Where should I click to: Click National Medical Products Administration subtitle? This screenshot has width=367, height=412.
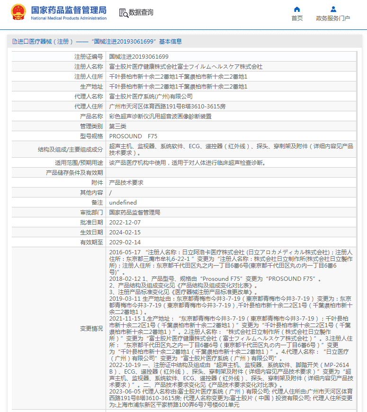(x=69, y=18)
